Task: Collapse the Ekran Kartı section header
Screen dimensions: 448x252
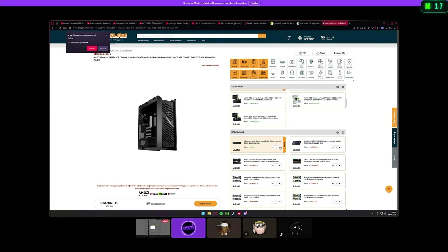Action: pyautogui.click(x=343, y=87)
